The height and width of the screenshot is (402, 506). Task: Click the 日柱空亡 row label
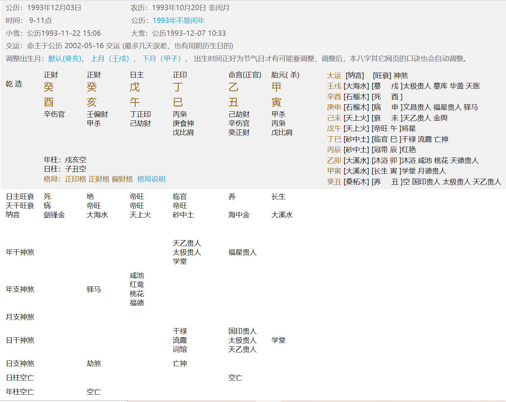point(20,378)
